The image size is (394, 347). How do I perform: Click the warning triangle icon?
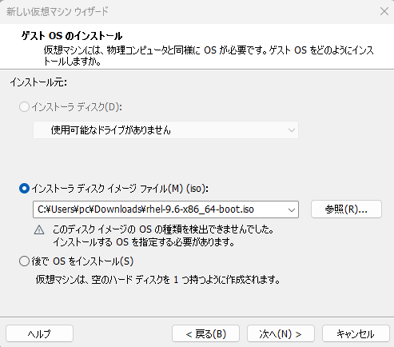[x=39, y=229]
